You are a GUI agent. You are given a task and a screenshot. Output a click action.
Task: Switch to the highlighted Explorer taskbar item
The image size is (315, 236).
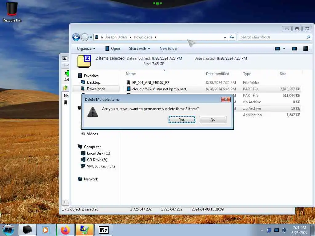[85, 230]
